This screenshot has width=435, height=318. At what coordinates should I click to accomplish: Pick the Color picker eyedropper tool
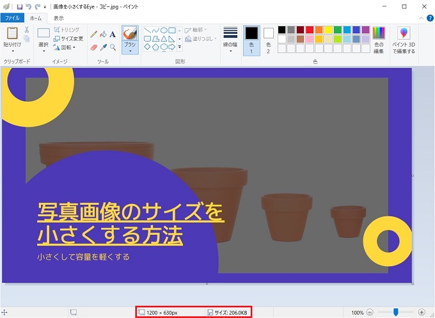click(103, 47)
